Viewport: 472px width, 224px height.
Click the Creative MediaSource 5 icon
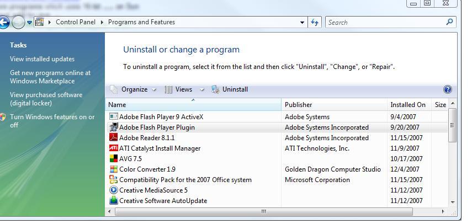coord(113,190)
